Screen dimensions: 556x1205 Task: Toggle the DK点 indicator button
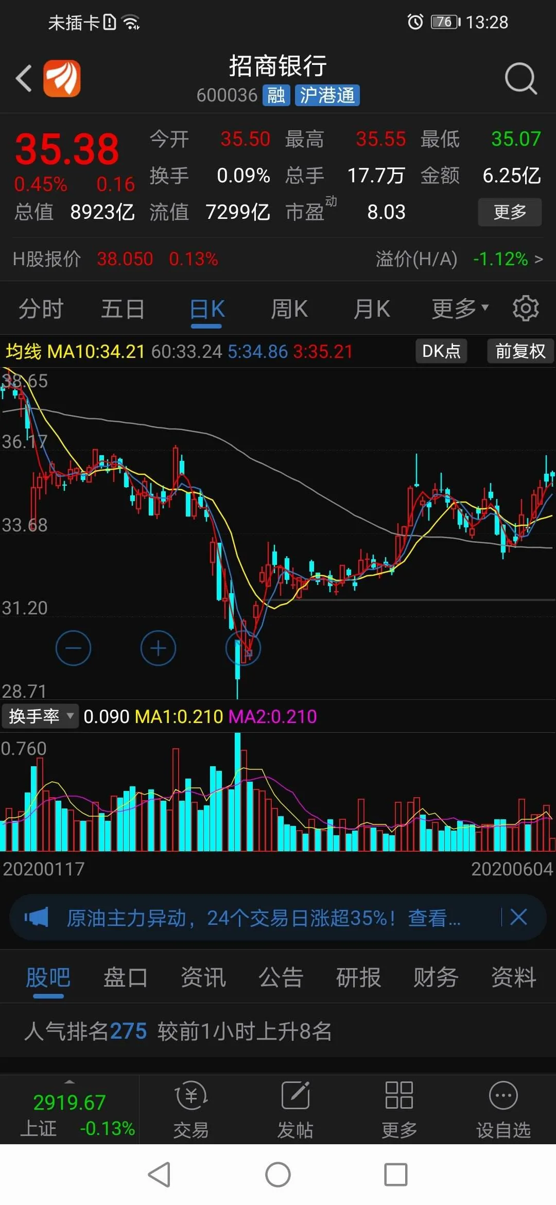click(441, 351)
